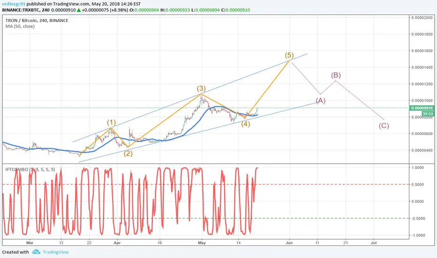
Task: Click the May date on the time axis
Action: pos(202,243)
